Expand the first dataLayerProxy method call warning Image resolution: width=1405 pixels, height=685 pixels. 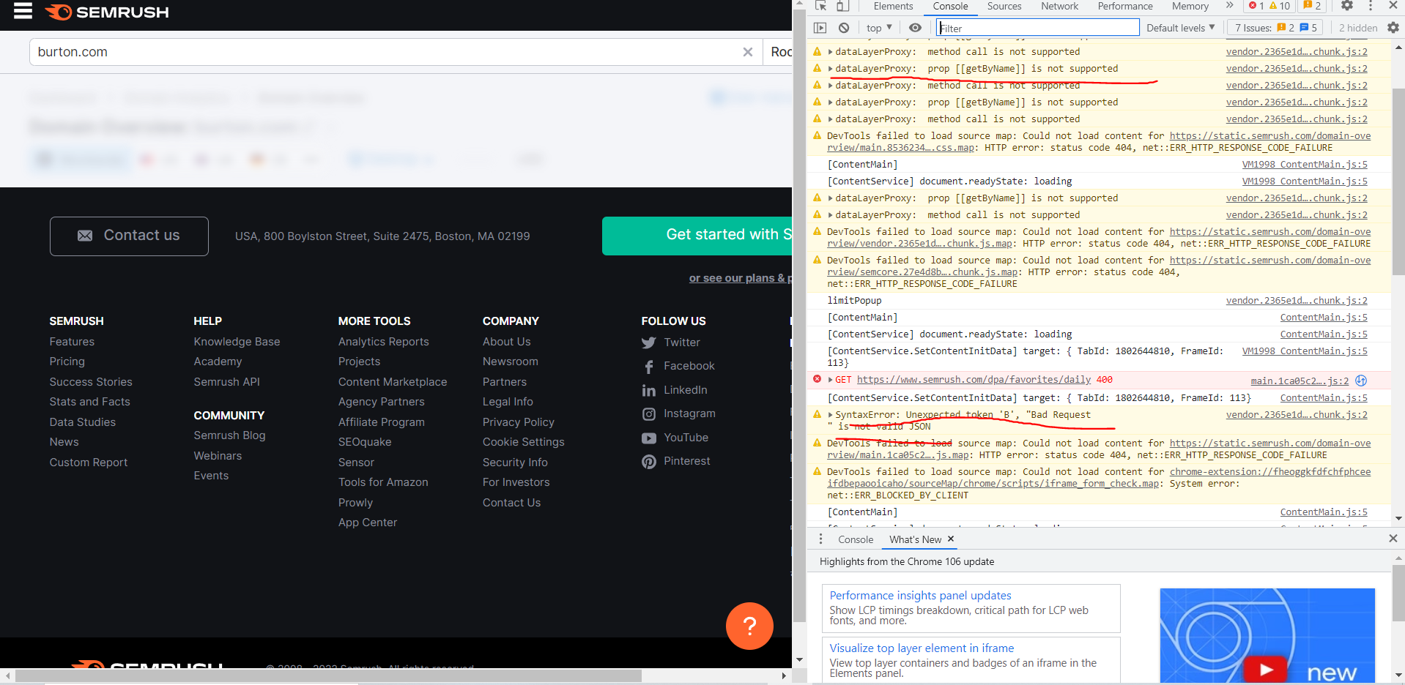point(830,52)
